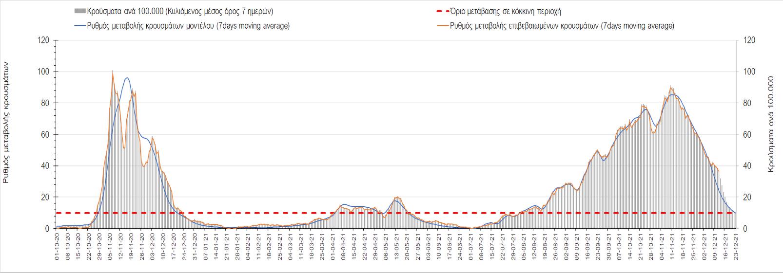Select the 23-12-21 date on the x-axis
This screenshot has height=273, width=783.
(736, 248)
